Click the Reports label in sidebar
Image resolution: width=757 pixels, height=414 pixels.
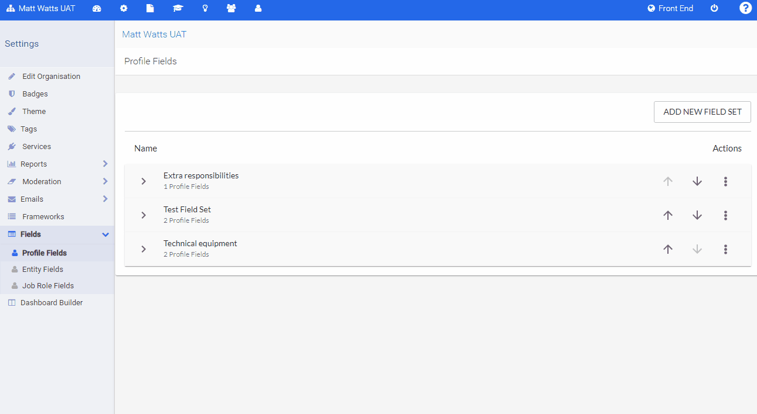click(33, 164)
